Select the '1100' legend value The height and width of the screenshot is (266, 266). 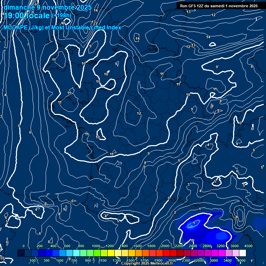click(x=103, y=260)
